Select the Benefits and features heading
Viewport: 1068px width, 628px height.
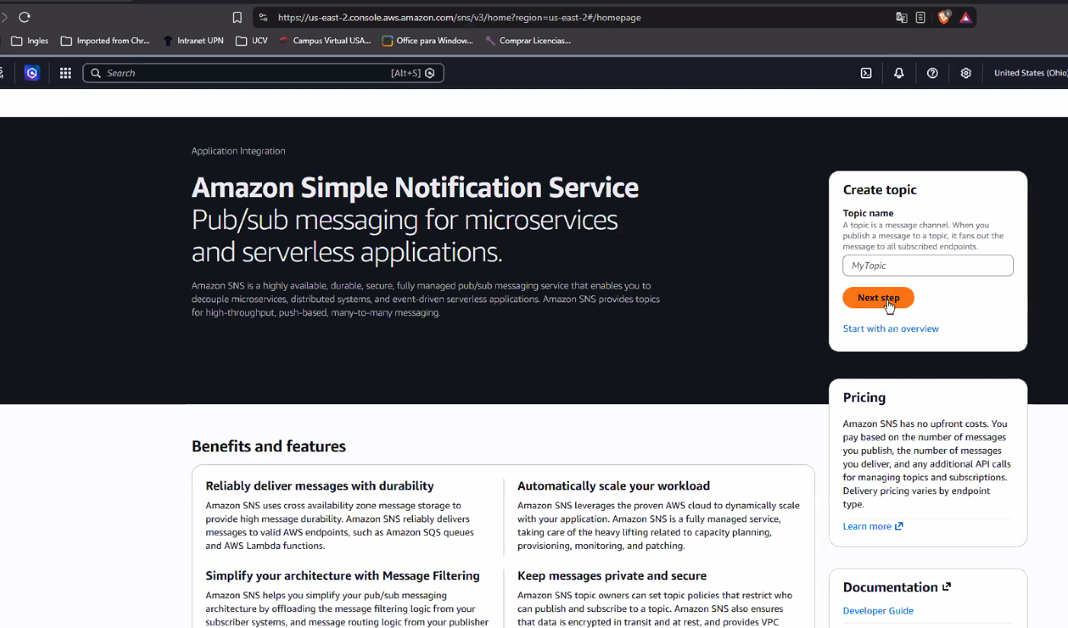[269, 446]
